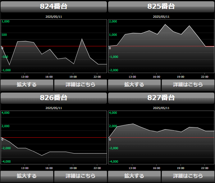Image resolution: width=215 pixels, height=183 pixels.
Task: Click the 16:00 time label under 824番台 graph
Action: 49,77
